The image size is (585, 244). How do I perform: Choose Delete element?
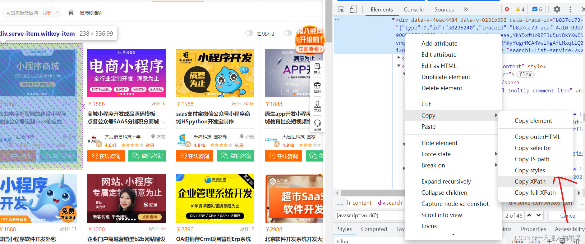453,88
